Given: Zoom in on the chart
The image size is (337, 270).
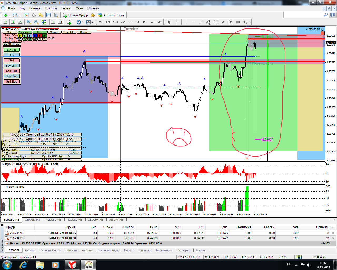Looking at the screenshot, I should tap(29, 22).
